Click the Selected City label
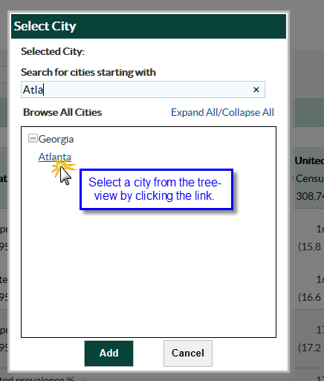 53,51
